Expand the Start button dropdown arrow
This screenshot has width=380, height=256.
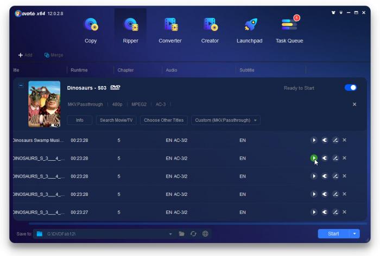click(x=354, y=234)
